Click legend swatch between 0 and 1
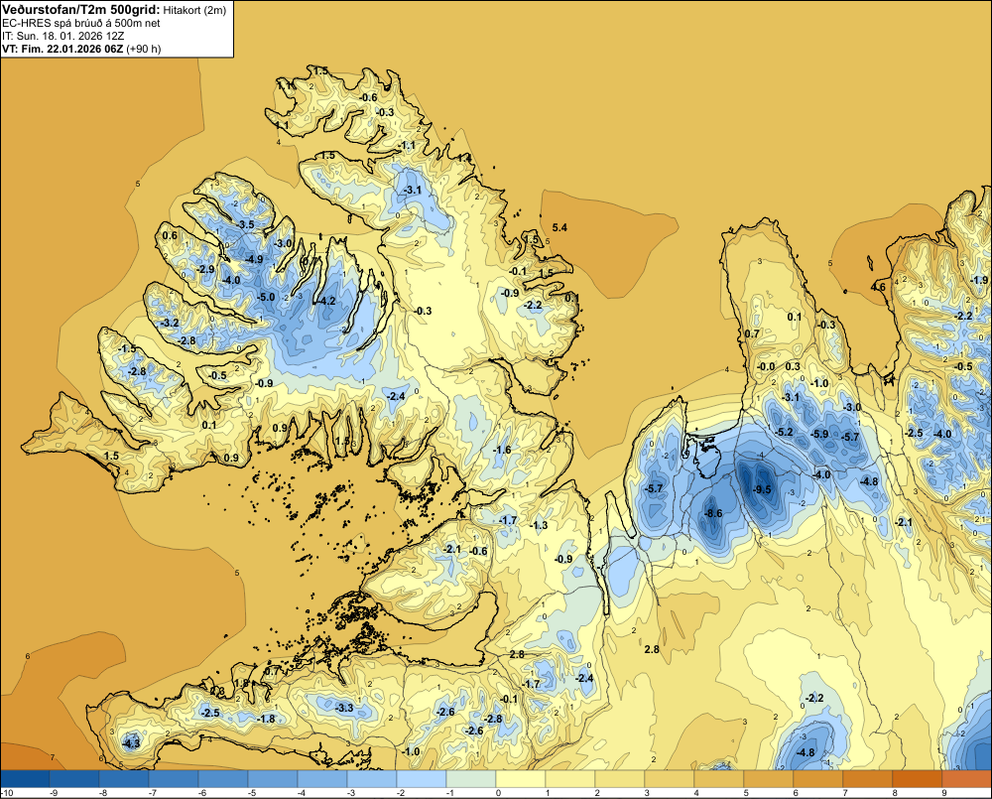The width and height of the screenshot is (992, 799). pyautogui.click(x=521, y=779)
